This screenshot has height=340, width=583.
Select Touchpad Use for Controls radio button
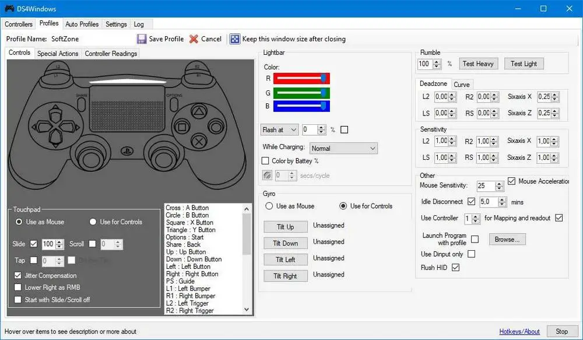click(93, 222)
